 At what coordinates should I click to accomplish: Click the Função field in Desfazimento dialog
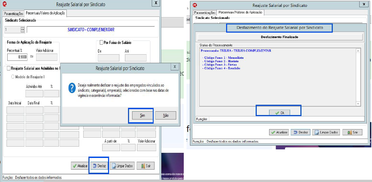[286, 119]
